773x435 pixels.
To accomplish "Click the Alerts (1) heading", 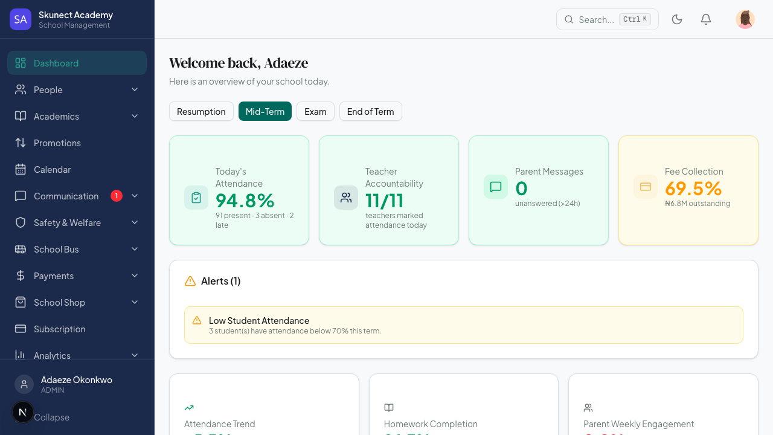I will (221, 281).
